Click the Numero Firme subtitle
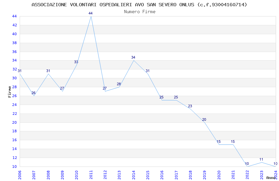The image size is (279, 181). click(x=140, y=12)
